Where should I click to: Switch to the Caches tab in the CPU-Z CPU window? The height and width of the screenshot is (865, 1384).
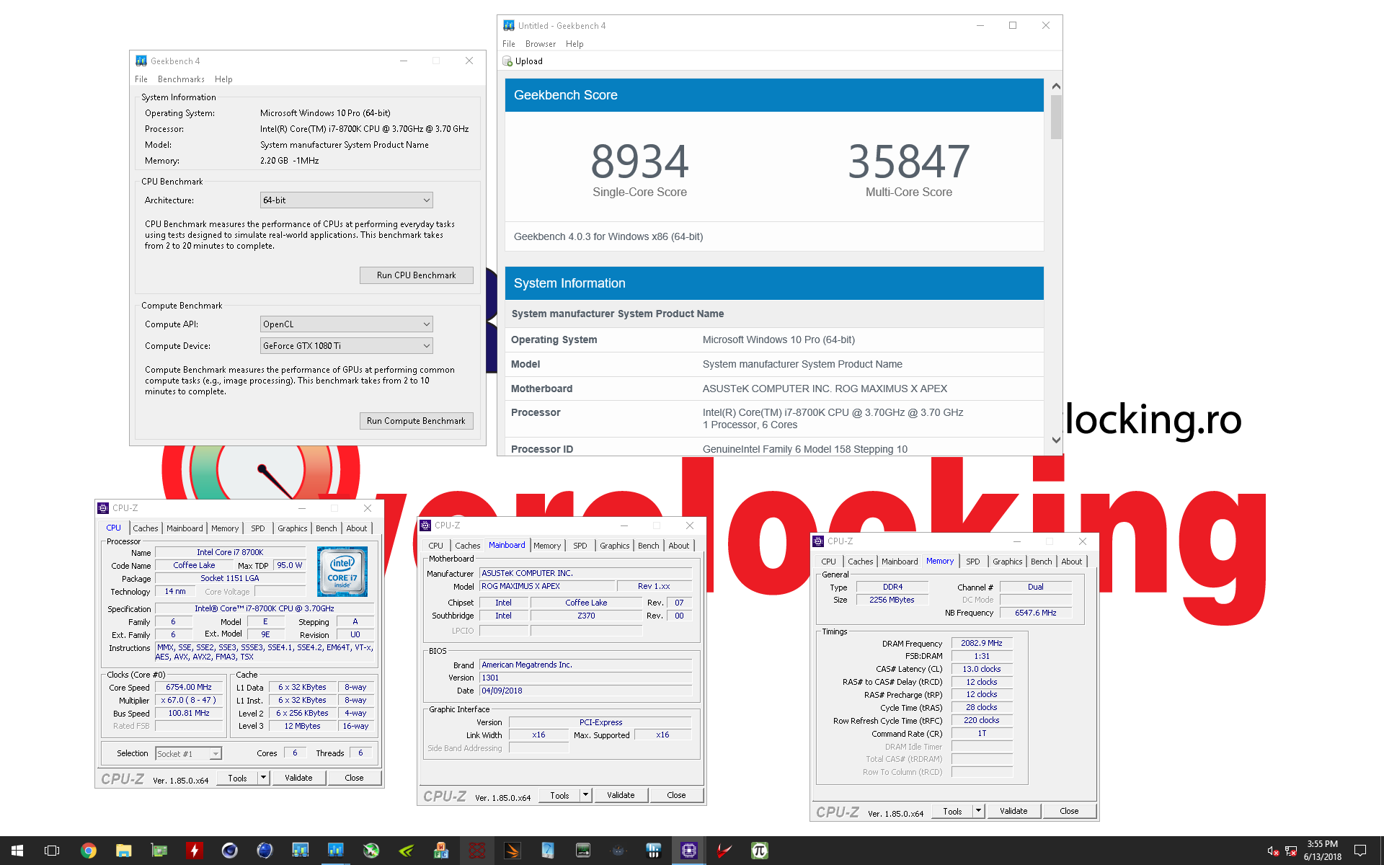[145, 528]
